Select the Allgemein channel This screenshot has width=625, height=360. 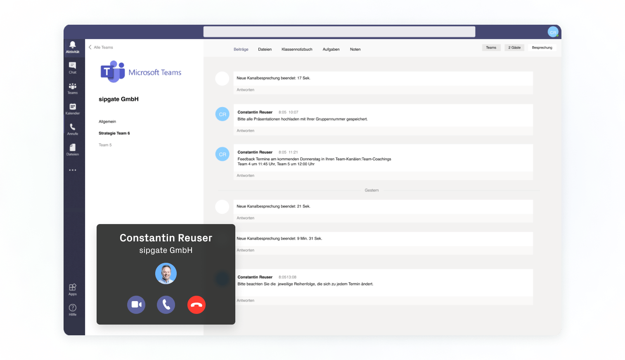[107, 122]
